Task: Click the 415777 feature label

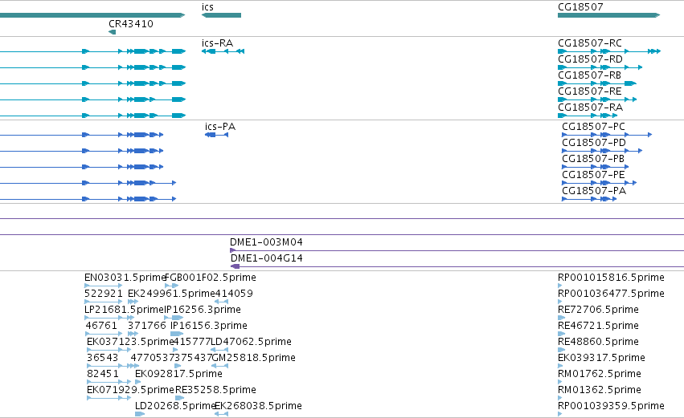Action: click(x=192, y=342)
